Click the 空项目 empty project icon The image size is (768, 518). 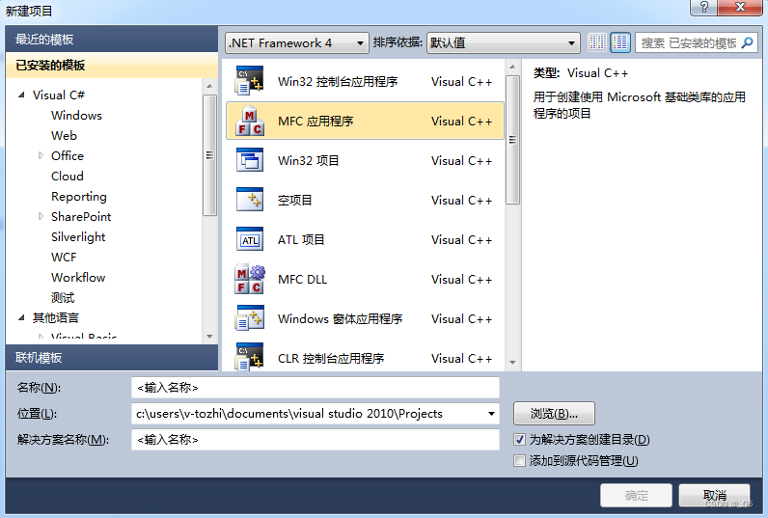[250, 200]
